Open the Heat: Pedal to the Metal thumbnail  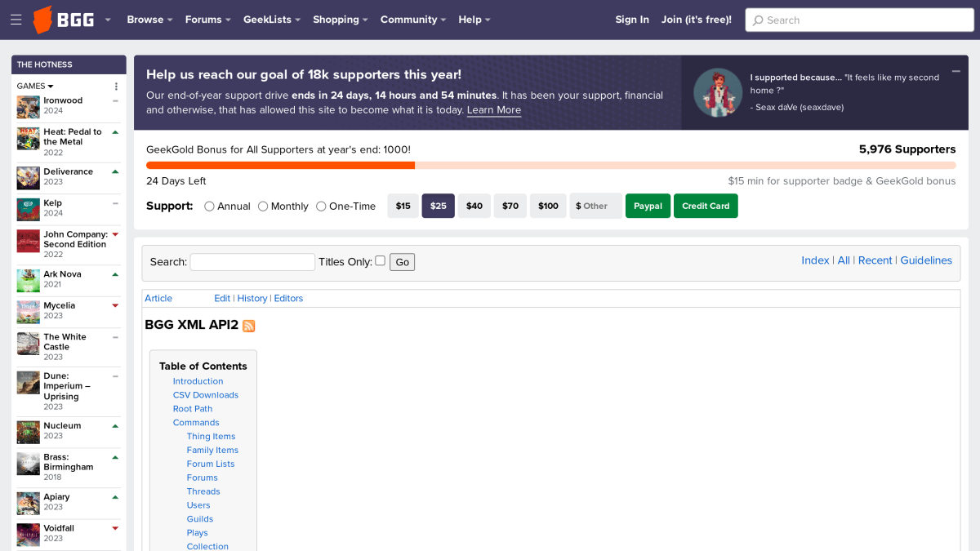[x=29, y=139]
